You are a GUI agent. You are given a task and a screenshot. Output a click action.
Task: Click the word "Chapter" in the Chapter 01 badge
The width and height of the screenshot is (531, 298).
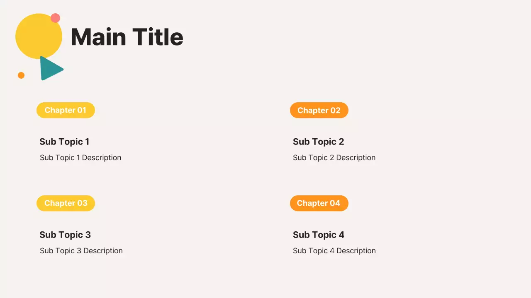click(60, 110)
